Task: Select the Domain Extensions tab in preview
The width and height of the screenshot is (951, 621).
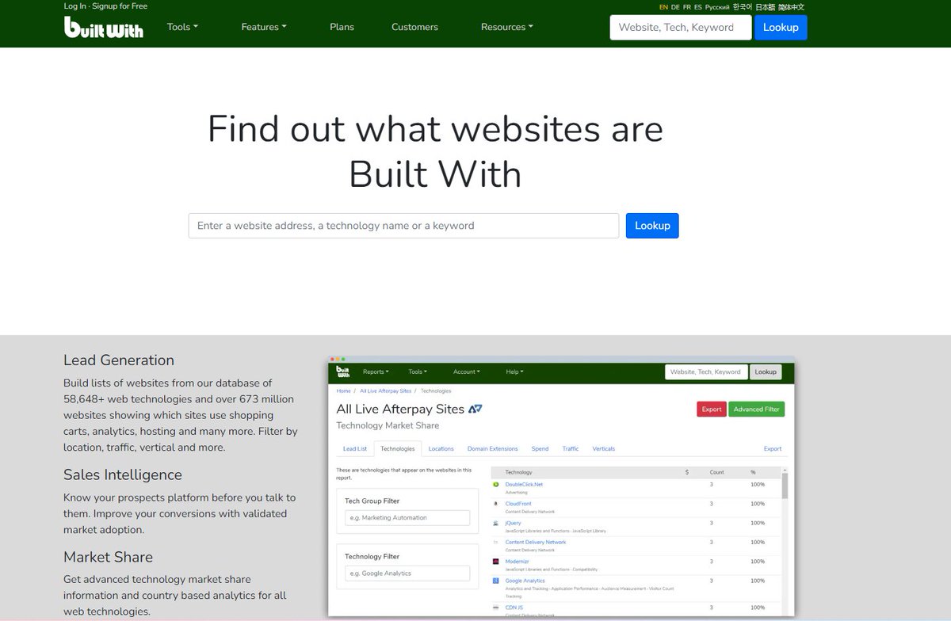Action: (492, 449)
